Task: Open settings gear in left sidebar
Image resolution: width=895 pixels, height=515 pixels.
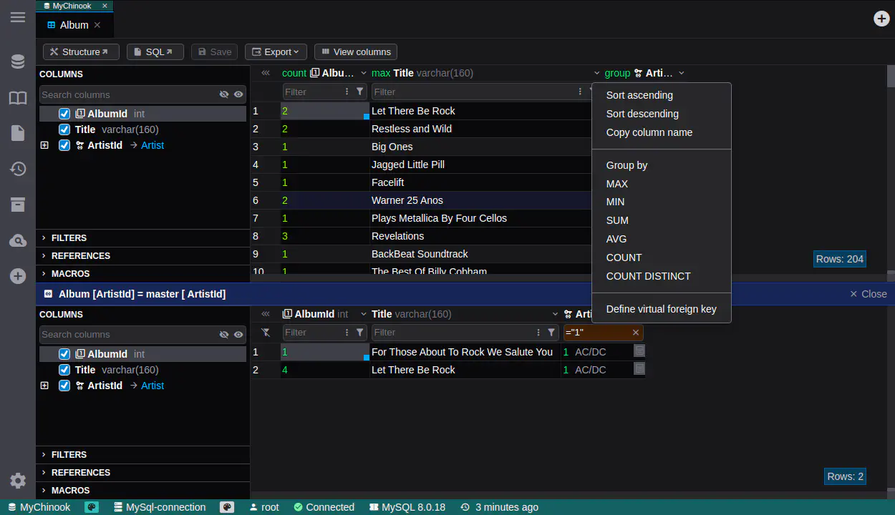Action: 18,481
